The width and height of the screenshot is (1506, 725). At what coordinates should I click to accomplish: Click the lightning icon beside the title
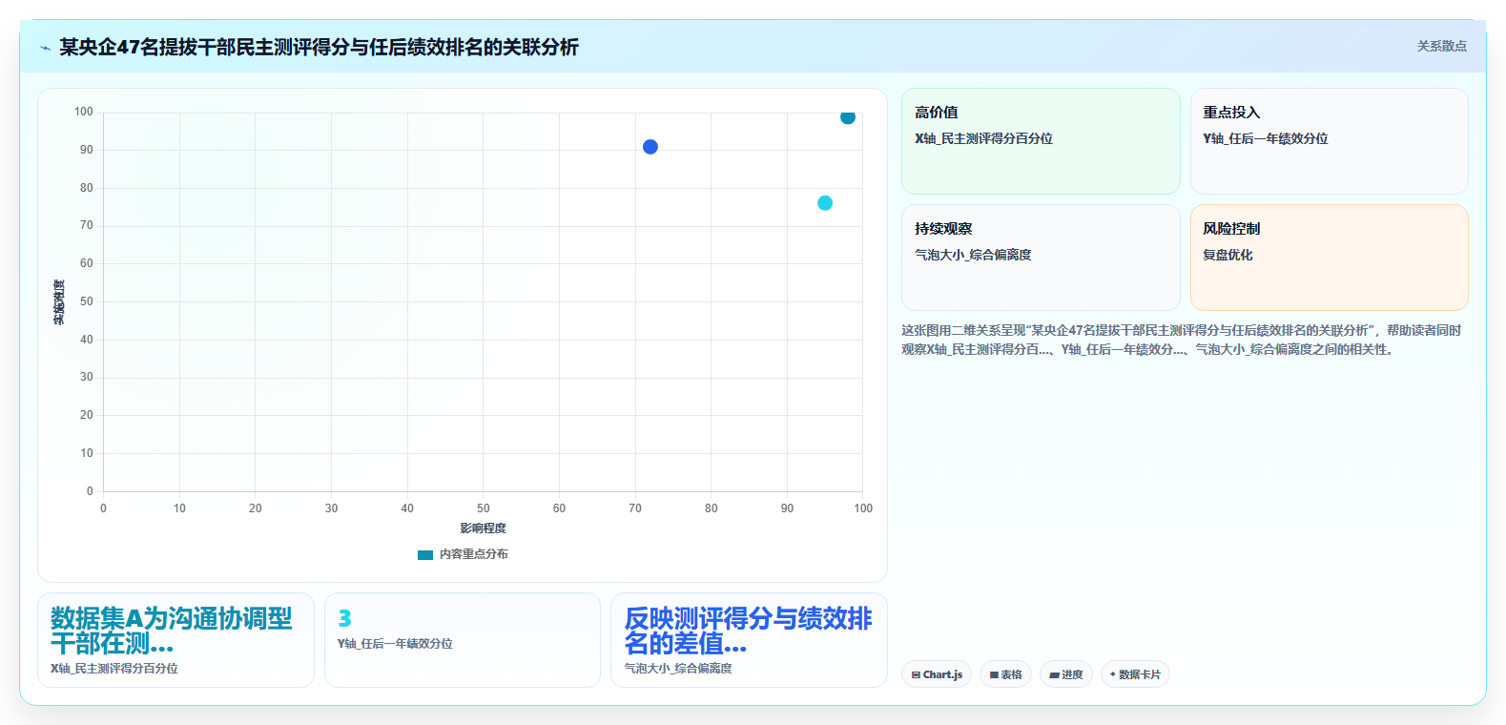pyautogui.click(x=45, y=48)
